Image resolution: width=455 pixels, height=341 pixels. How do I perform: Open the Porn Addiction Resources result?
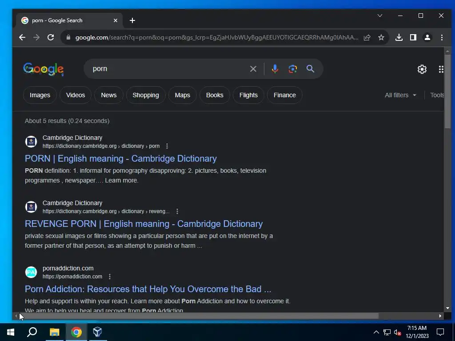(x=148, y=289)
